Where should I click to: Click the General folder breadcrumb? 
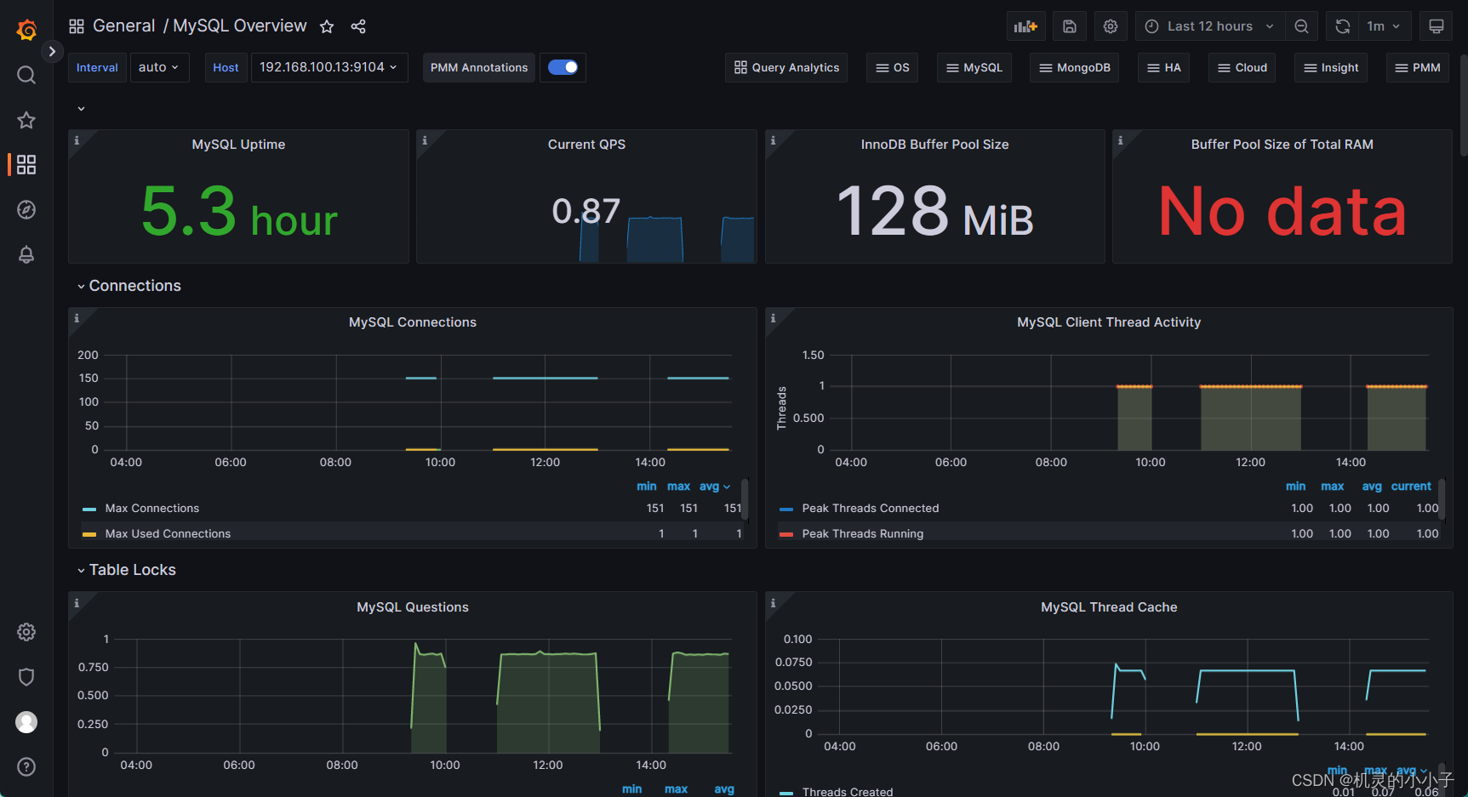[123, 26]
